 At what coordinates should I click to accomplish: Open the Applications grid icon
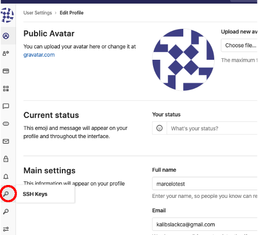coord(6,89)
